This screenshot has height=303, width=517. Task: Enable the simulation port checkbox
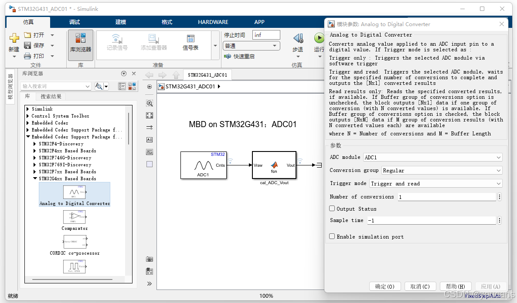click(x=332, y=236)
